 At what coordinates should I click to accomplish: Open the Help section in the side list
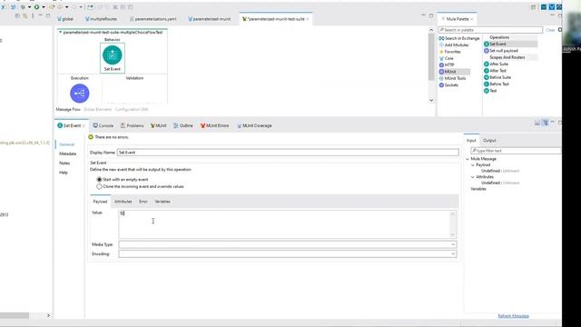pyautogui.click(x=64, y=173)
